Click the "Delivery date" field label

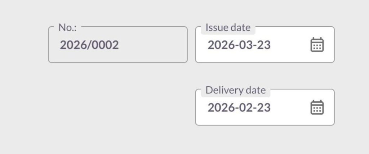[x=235, y=90]
